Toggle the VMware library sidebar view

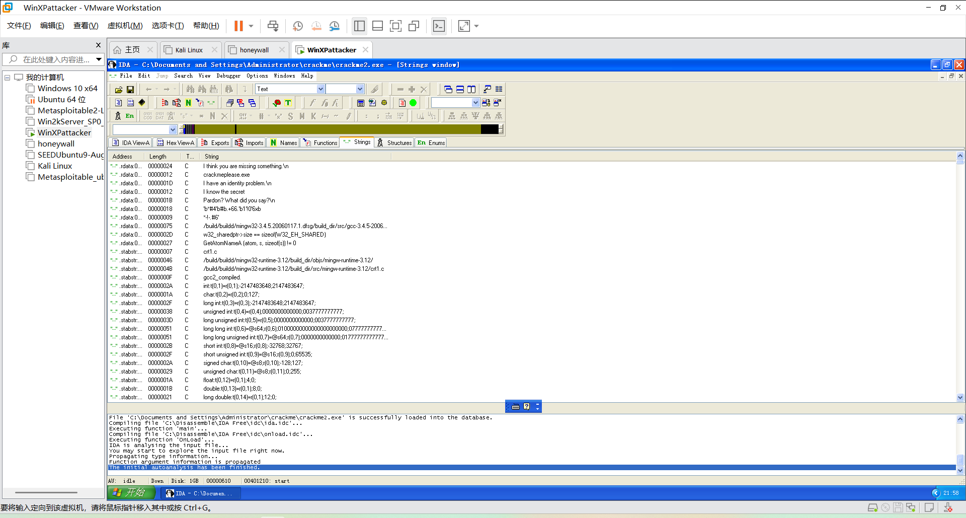point(359,26)
